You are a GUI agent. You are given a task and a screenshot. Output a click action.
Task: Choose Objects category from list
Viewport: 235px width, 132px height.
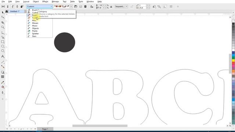tap(40, 28)
